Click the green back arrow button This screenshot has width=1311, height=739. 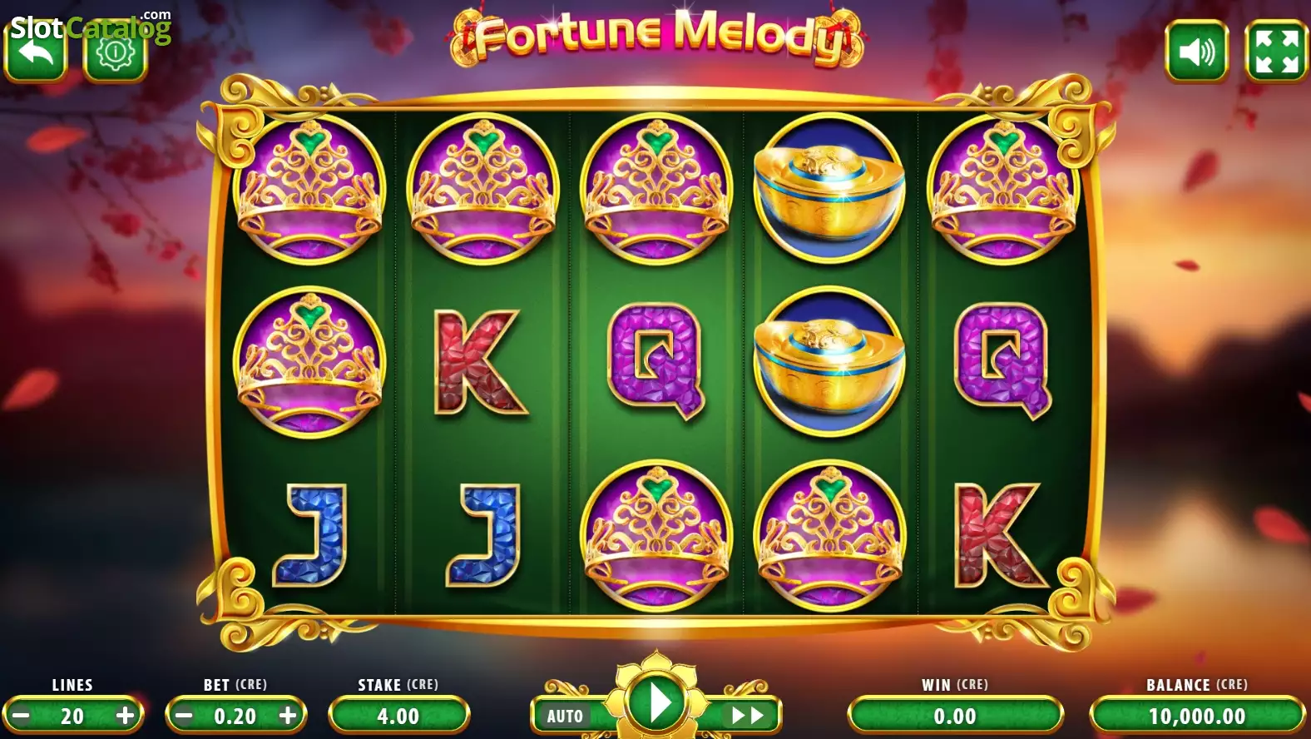pos(36,52)
